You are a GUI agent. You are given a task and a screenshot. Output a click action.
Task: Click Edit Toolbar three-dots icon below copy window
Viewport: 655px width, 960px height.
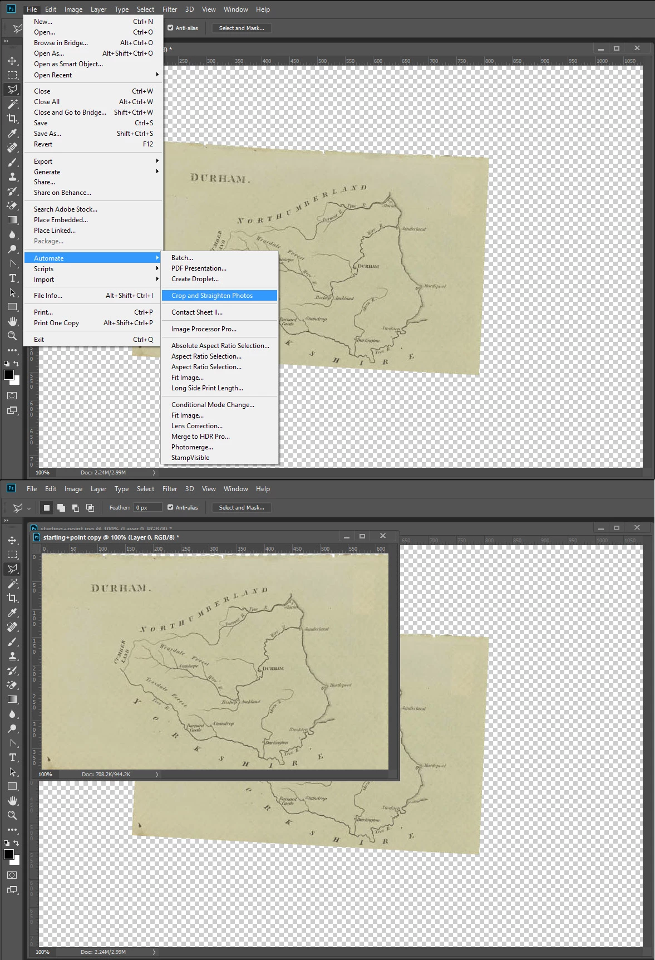(x=12, y=830)
